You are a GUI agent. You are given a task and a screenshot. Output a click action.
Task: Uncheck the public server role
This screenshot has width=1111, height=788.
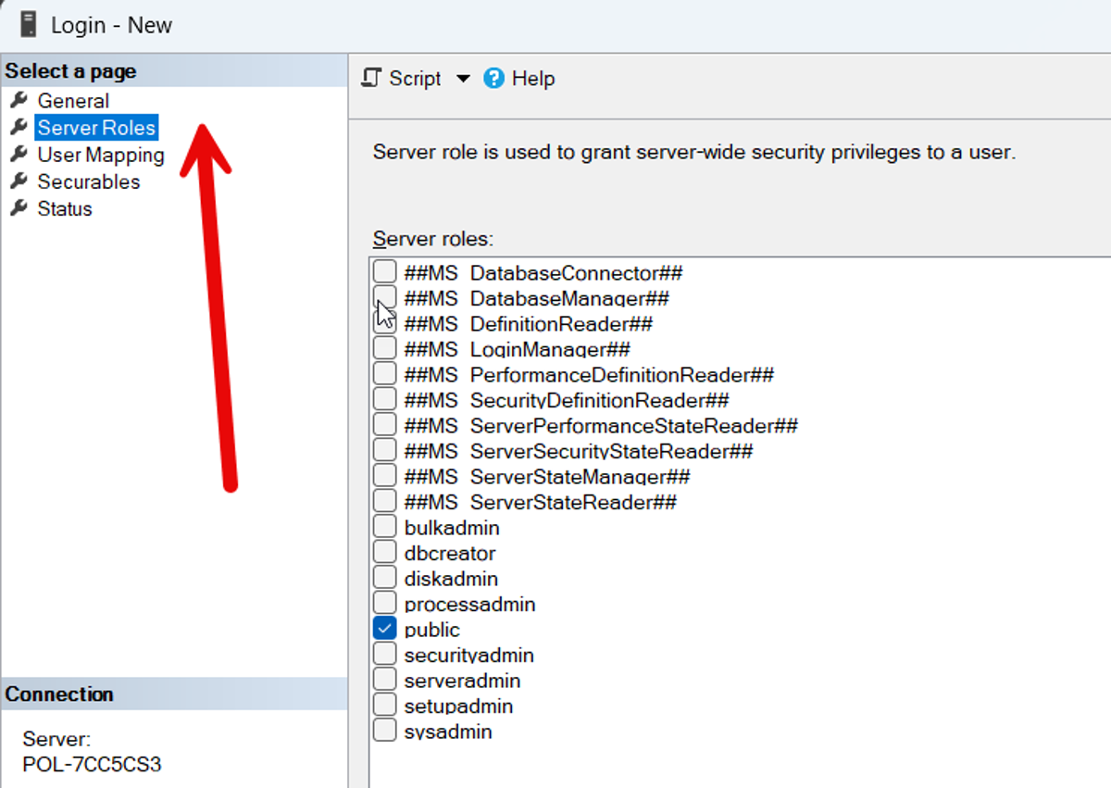384,629
